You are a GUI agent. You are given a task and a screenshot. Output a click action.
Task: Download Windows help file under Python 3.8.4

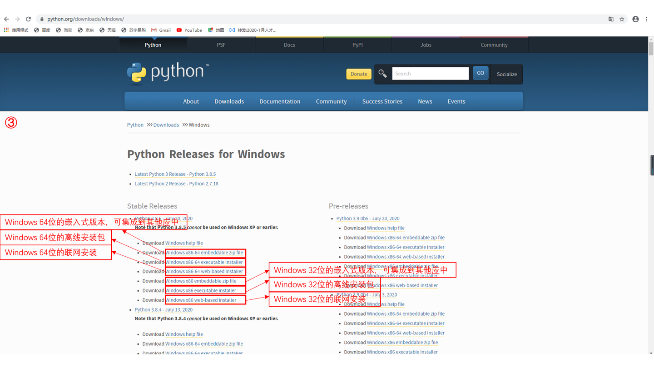tap(184, 334)
